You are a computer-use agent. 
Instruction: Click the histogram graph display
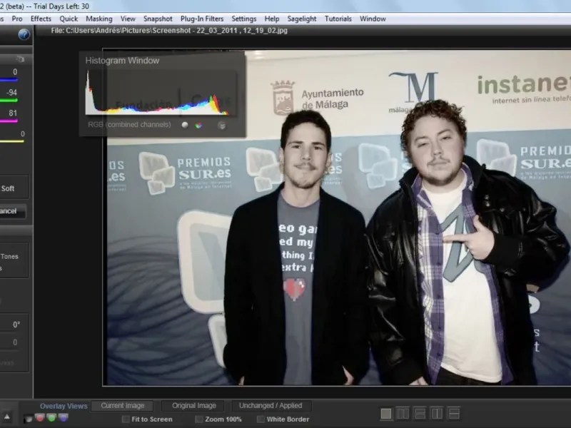pyautogui.click(x=161, y=93)
